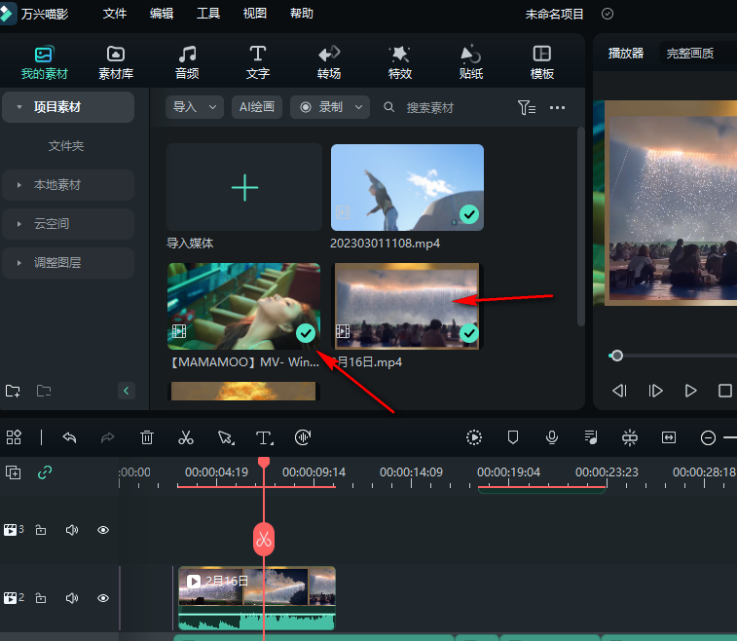Open the 导入 dropdown
Image resolution: width=737 pixels, height=641 pixels.
[x=195, y=107]
